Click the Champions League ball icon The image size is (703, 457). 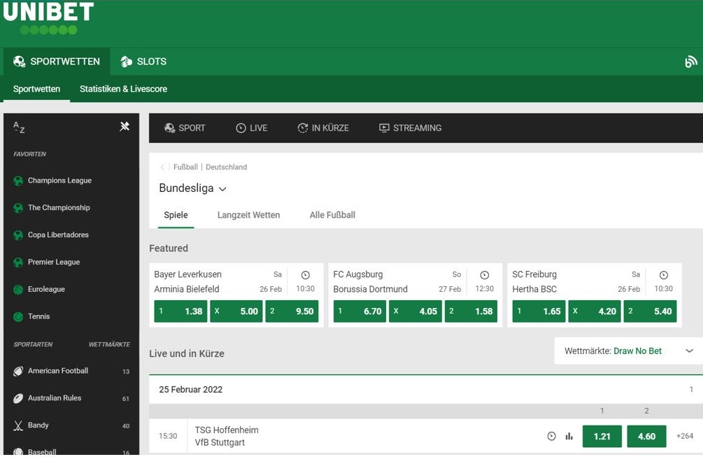tap(18, 181)
